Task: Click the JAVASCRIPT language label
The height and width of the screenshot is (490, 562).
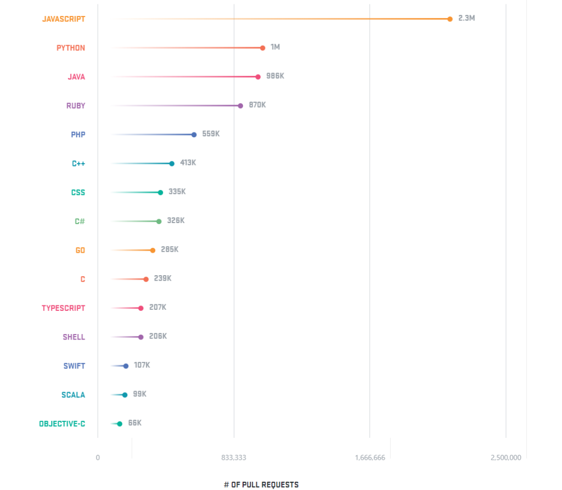Action: coord(64,19)
